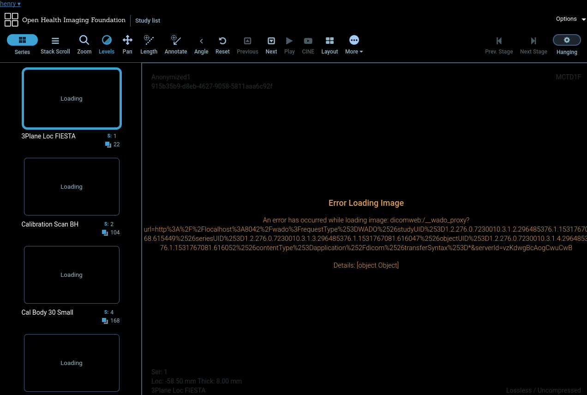Select the Calibration Scan BH thumbnail
The image size is (587, 395).
(x=72, y=186)
